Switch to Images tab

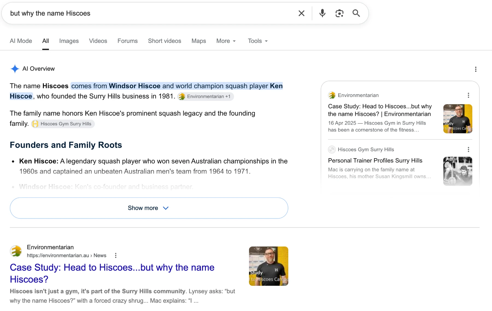coord(69,41)
